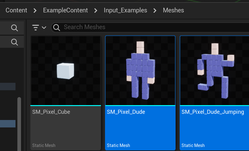Screen dimensions: 249x151
Task: Select the SM_Pixel_Dude_Jumping thumbnail
Action: [x=215, y=71]
